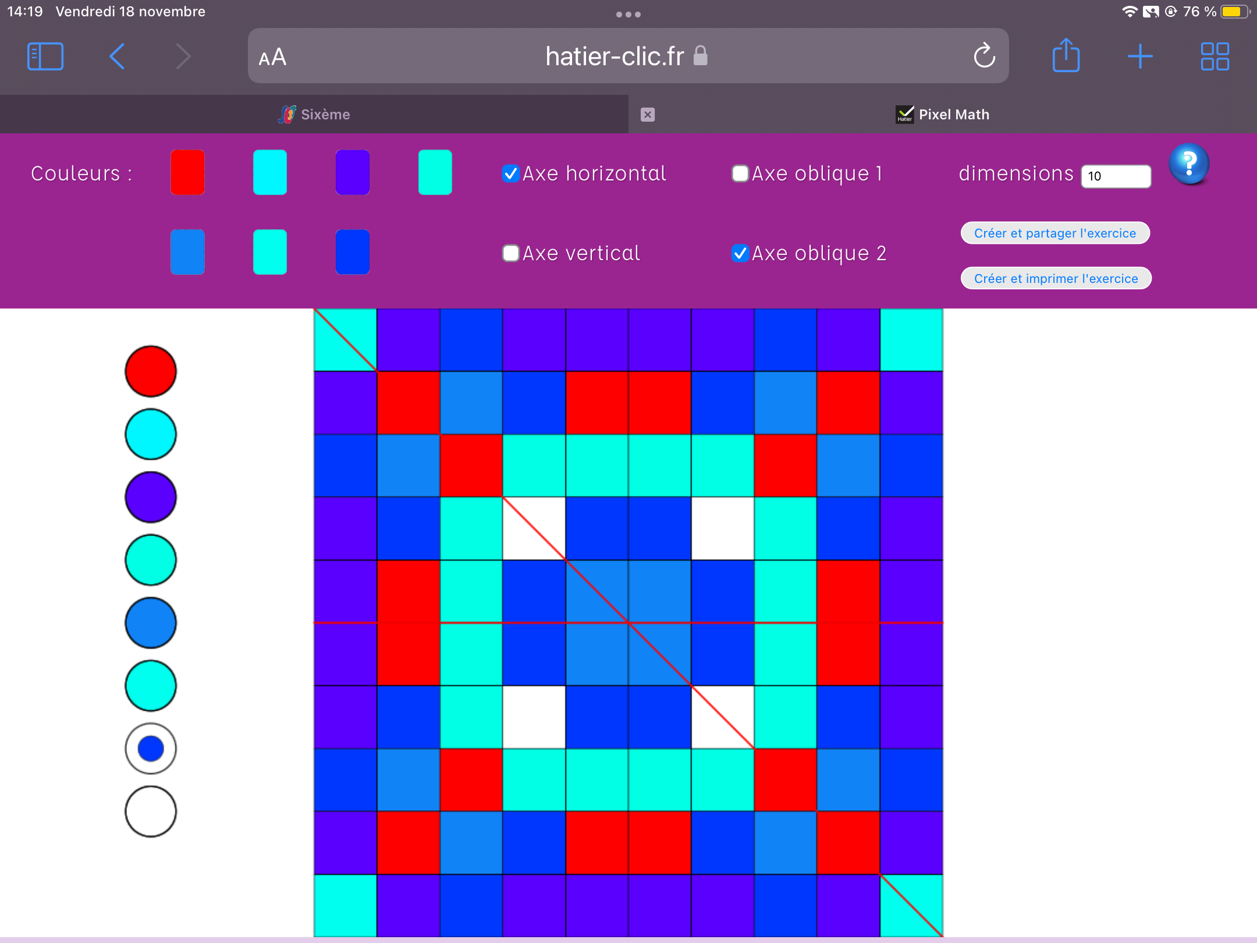Image resolution: width=1257 pixels, height=943 pixels.
Task: Tap the AA reader options button
Action: (x=272, y=57)
